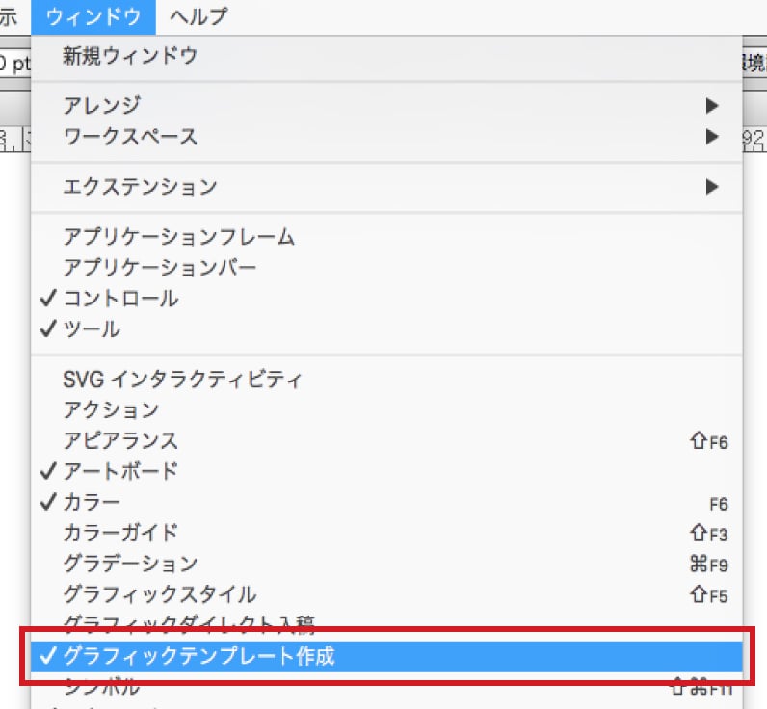The width and height of the screenshot is (767, 709).
Task: Expand the エクステンション submenu
Action: [140, 186]
